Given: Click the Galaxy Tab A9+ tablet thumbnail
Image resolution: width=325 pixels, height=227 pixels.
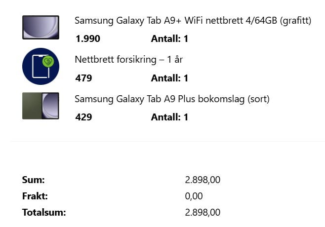Looking at the screenshot, I should (41, 27).
